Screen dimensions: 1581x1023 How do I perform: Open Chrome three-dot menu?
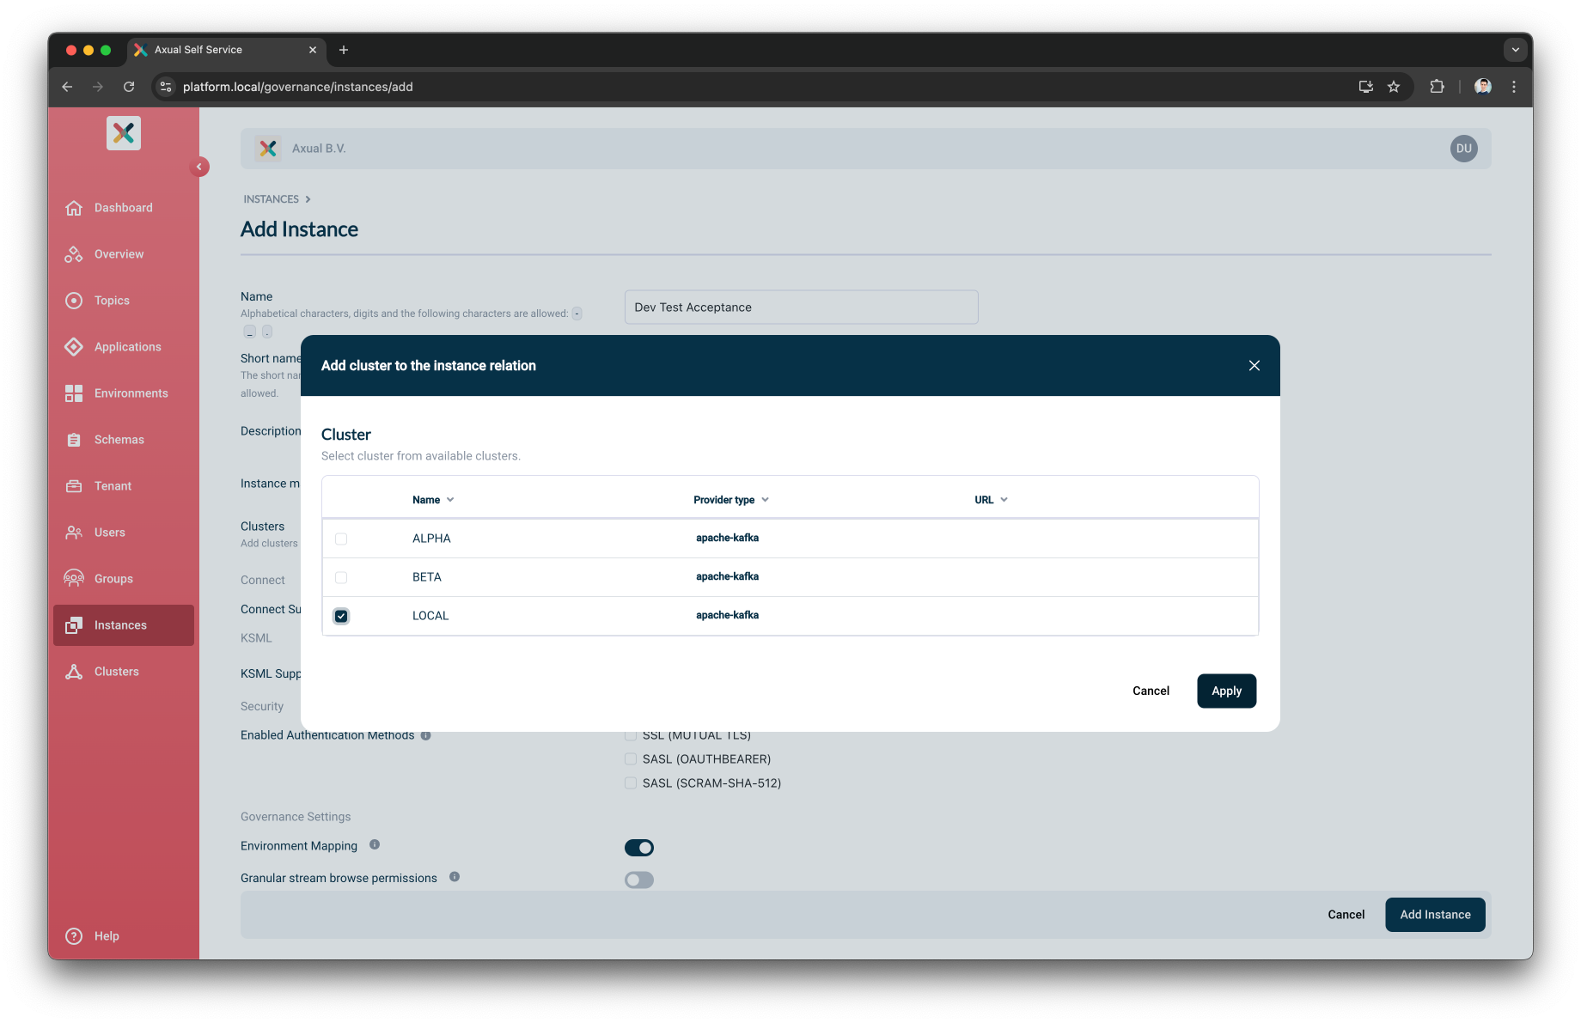click(1514, 87)
